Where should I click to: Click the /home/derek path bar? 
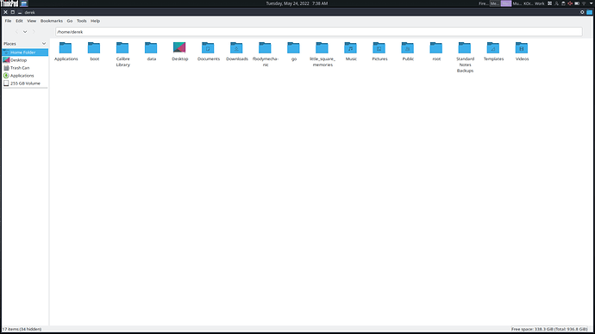pyautogui.click(x=319, y=32)
